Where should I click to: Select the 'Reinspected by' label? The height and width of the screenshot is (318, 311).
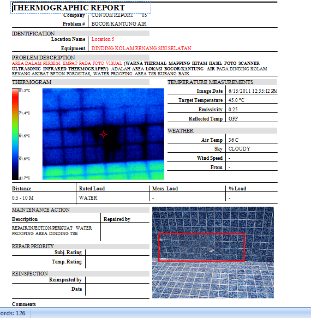[x=65, y=280]
